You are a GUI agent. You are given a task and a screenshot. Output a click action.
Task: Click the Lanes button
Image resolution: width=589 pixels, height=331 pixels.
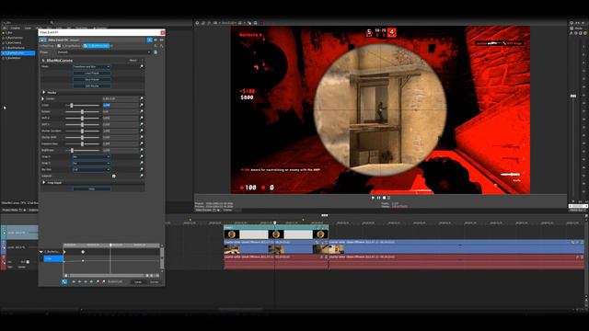[x=138, y=282]
